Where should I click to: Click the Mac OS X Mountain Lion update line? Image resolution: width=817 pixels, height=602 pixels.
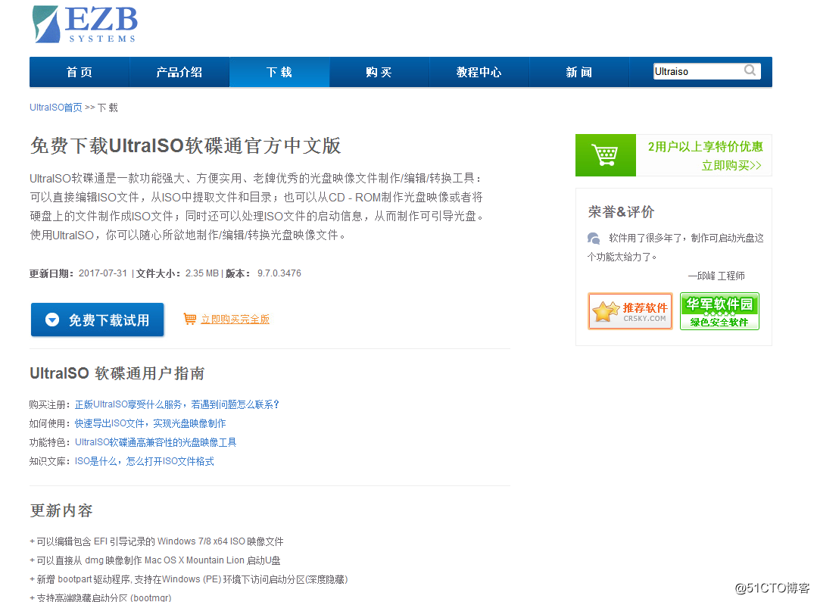pos(155,560)
